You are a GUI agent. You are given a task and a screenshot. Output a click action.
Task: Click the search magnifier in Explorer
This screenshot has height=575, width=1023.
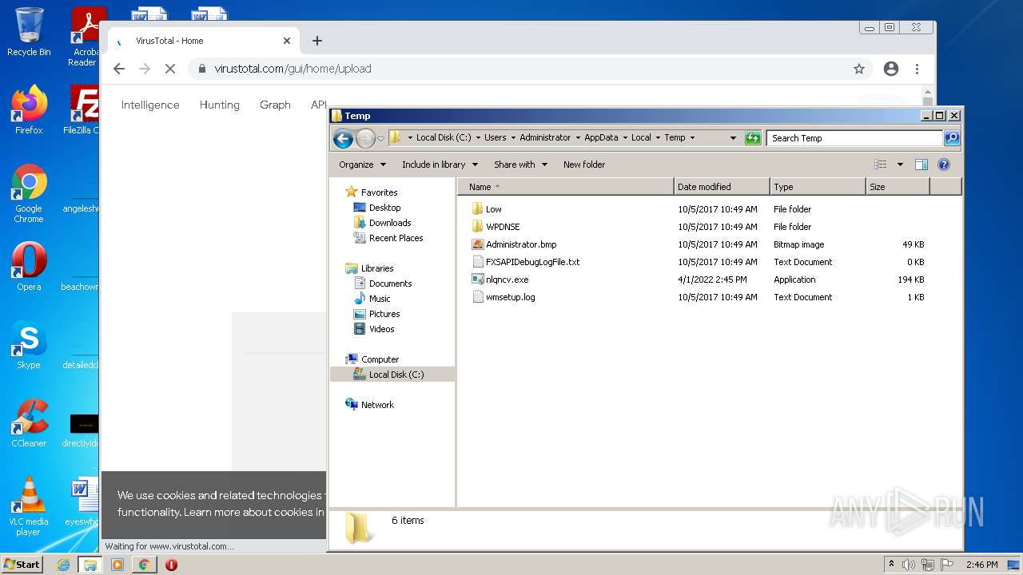951,138
